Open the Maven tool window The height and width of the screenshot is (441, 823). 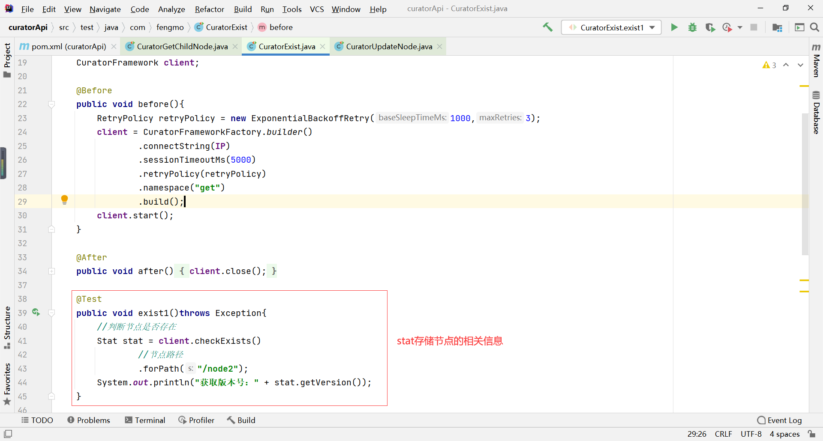click(x=816, y=60)
